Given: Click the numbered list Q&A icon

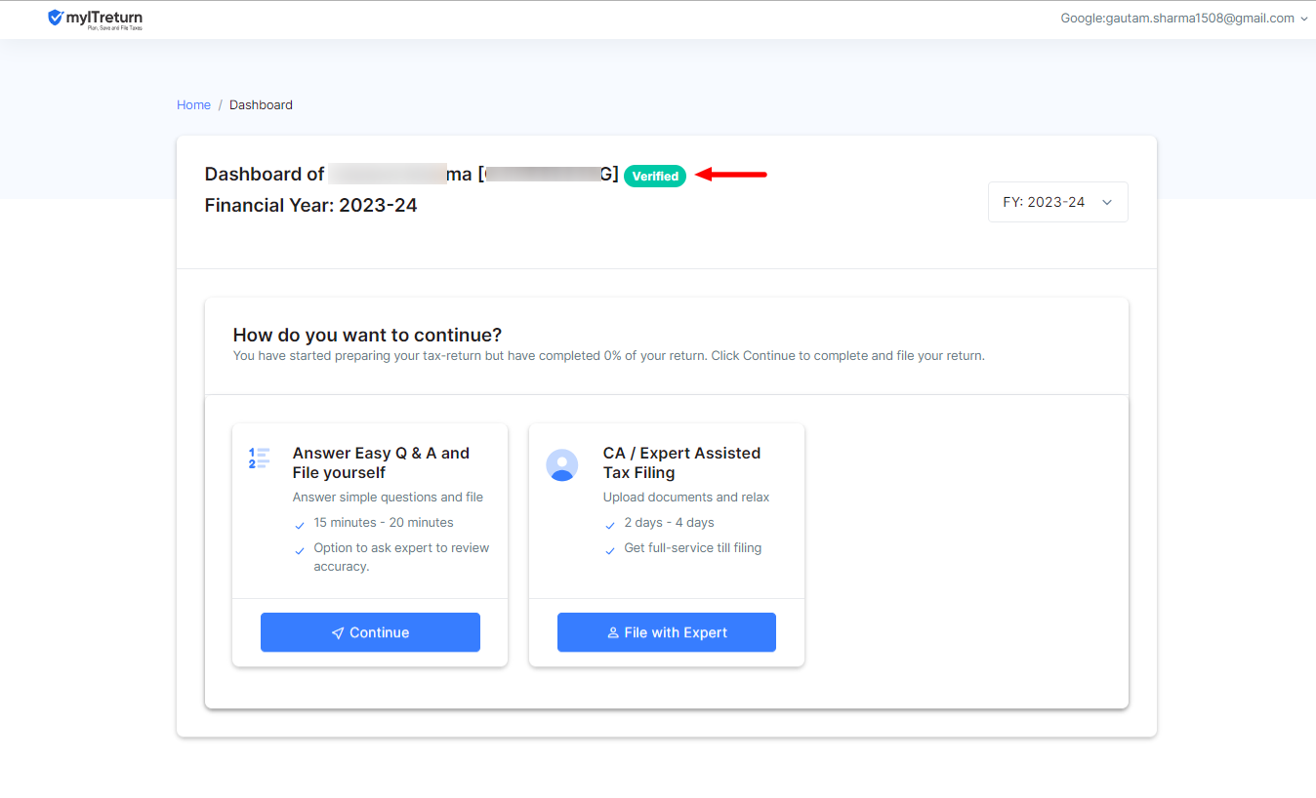Looking at the screenshot, I should click(259, 458).
